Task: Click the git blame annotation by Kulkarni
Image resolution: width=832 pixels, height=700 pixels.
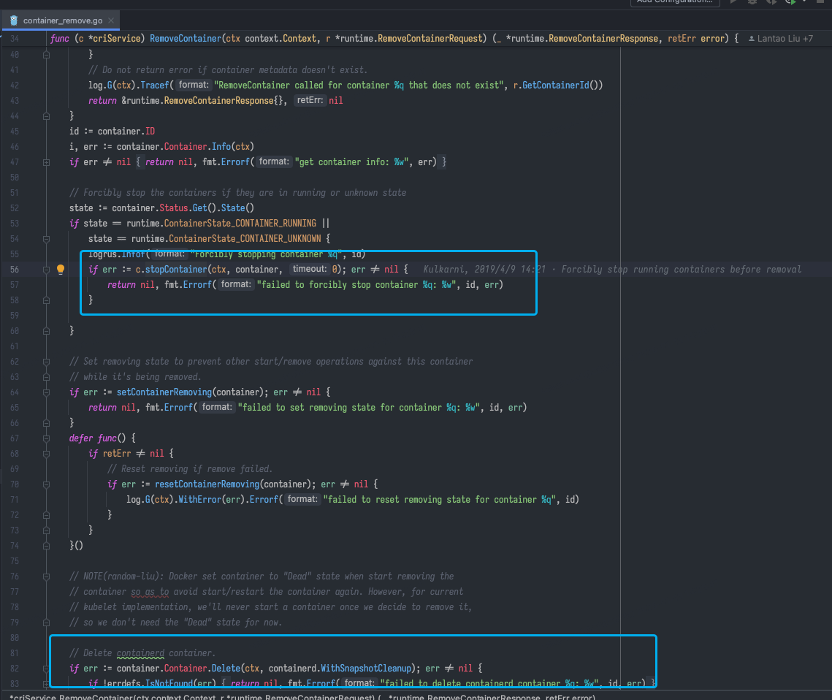Action: (x=612, y=270)
